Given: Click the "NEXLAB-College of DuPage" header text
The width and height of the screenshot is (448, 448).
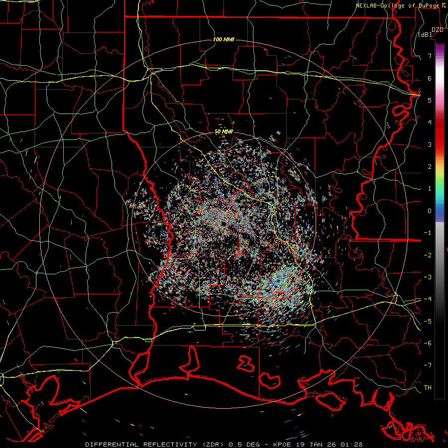Looking at the screenshot, I should (x=397, y=5).
